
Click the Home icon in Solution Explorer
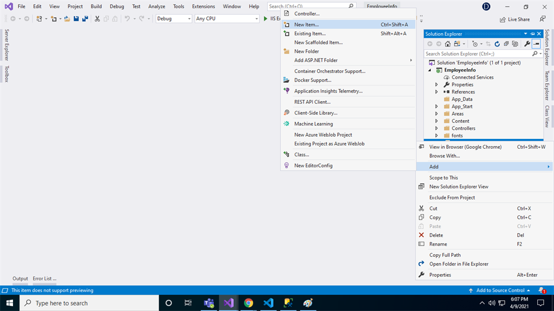pos(449,44)
